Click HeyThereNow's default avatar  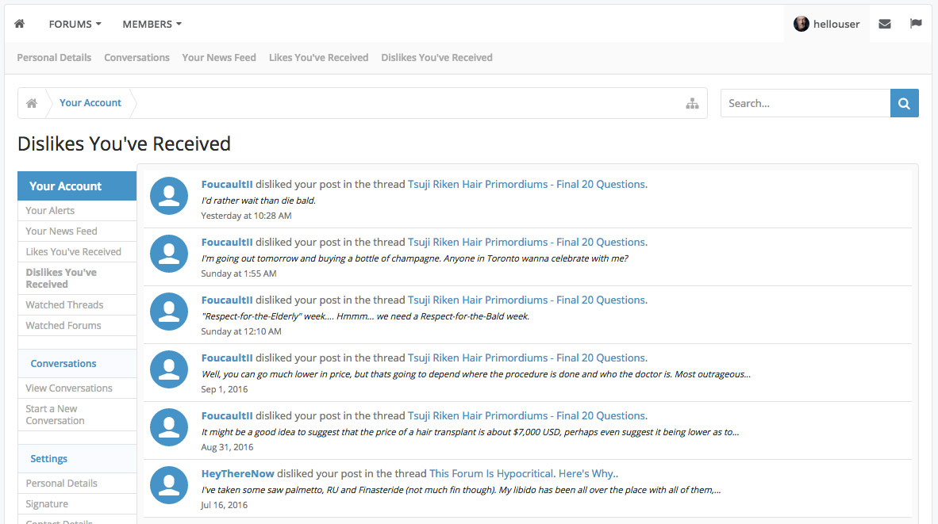169,484
